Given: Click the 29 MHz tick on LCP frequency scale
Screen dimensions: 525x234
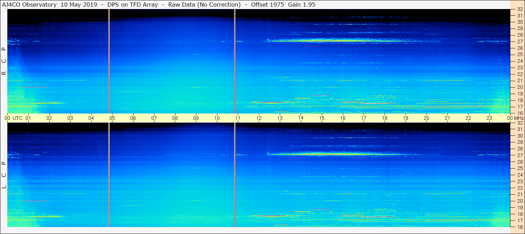Looking at the screenshot, I should click(520, 142).
